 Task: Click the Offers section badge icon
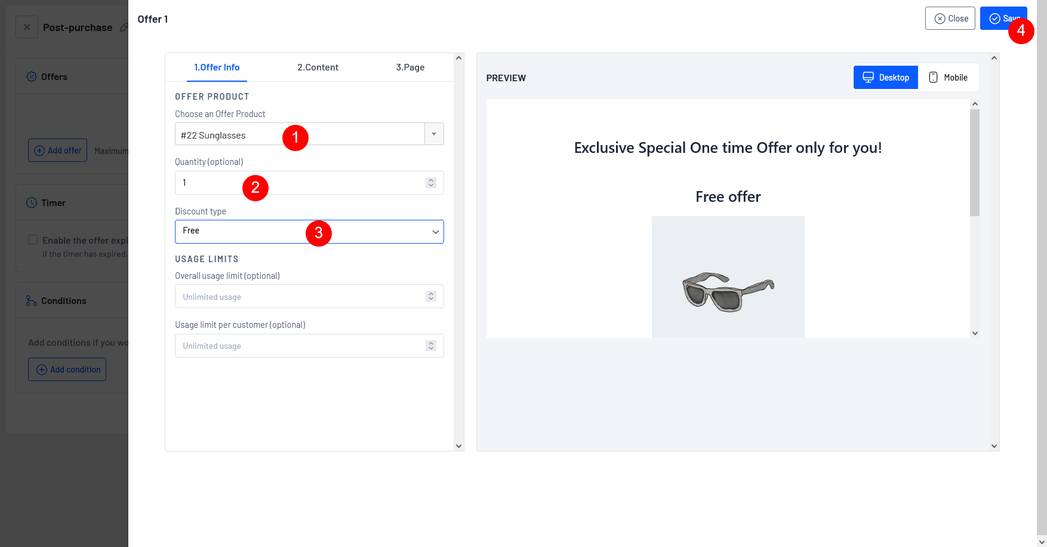tap(32, 76)
